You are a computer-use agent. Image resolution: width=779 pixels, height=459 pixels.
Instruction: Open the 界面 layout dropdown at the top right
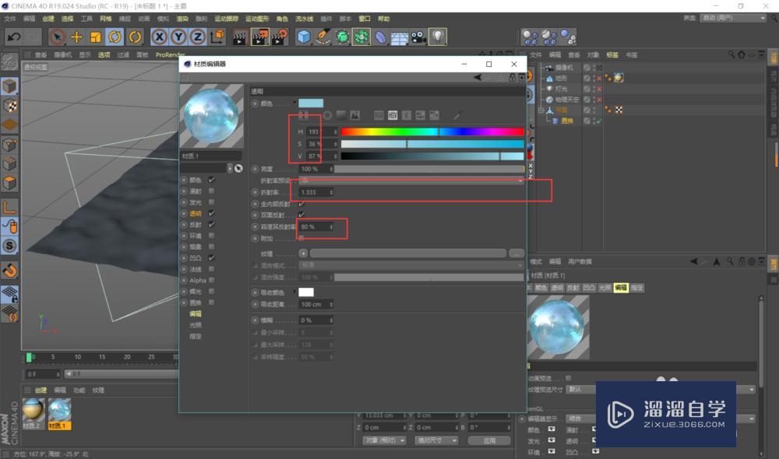(734, 18)
